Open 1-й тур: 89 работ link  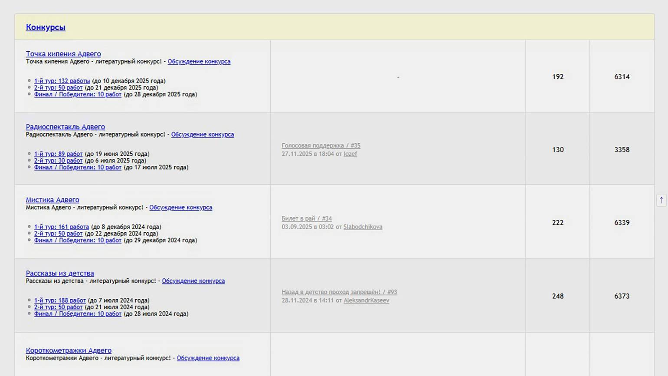[x=58, y=154]
